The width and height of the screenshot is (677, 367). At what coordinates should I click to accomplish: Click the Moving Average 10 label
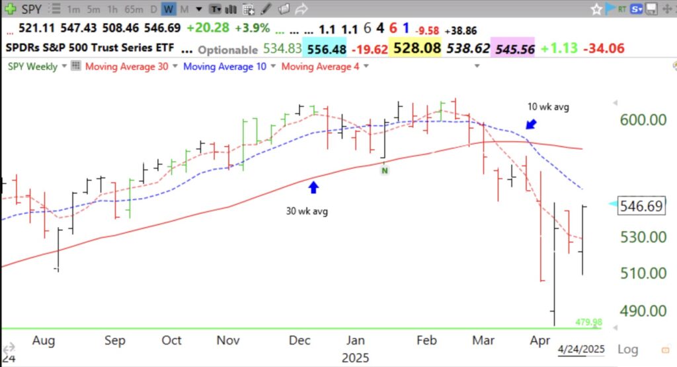click(225, 67)
